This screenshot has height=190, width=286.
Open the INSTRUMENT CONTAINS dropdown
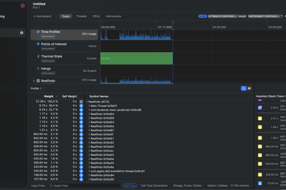(264, 16)
